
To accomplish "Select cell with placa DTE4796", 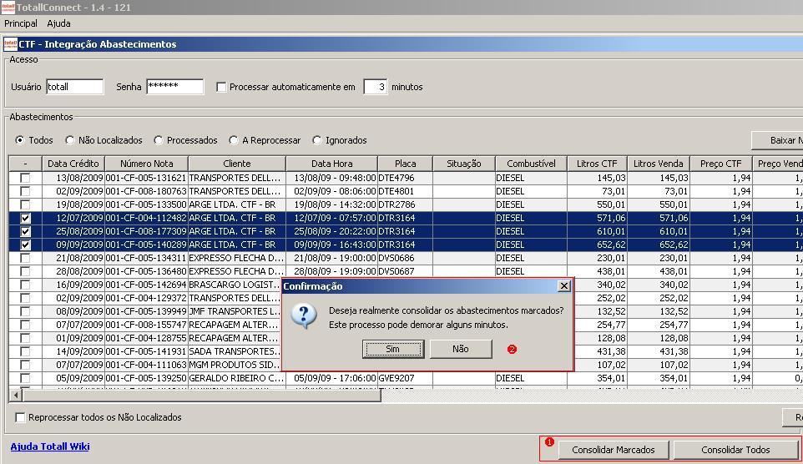I will (x=405, y=178).
